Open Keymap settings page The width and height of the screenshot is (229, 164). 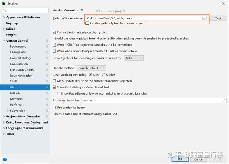pos(12,23)
